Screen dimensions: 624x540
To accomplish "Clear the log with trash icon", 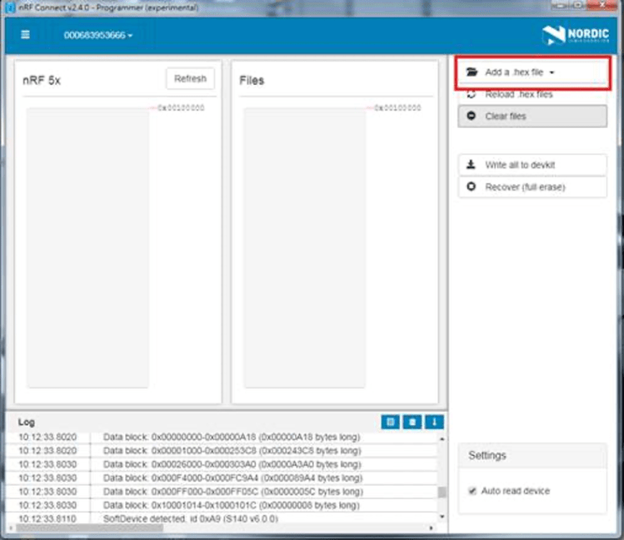I will pos(412,422).
